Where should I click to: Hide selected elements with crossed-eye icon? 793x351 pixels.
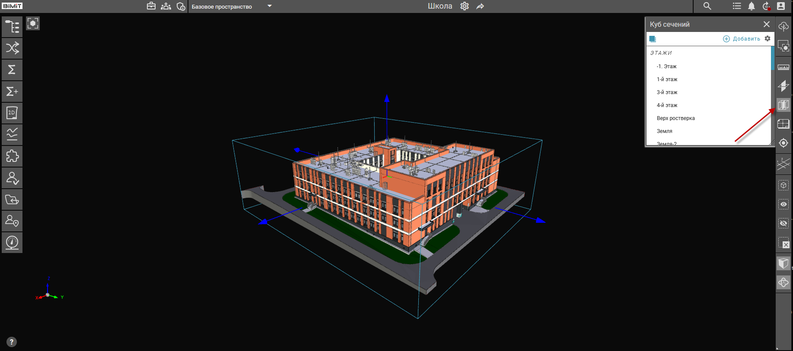coord(783,223)
